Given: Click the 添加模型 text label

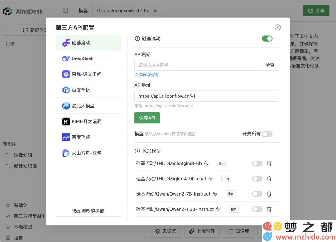Looking at the screenshot, I should point(151,151).
